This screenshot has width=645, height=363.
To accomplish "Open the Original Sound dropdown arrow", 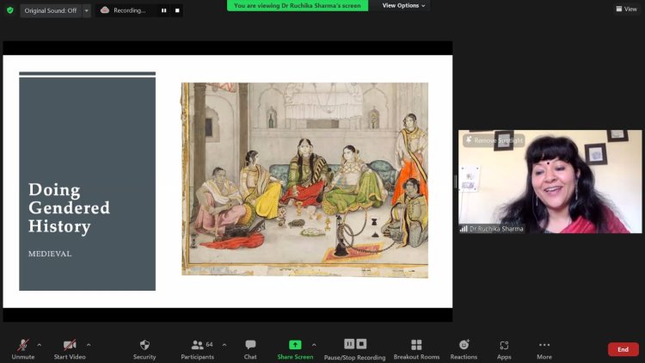I will click(86, 10).
